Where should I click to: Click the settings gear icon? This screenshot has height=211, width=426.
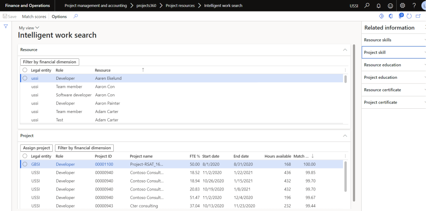point(403,6)
